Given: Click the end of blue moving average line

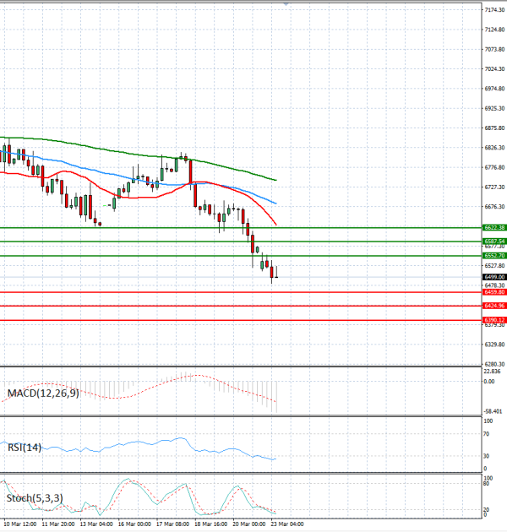Looking at the screenshot, I should coord(276,204).
